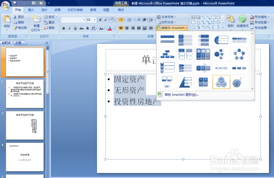The width and height of the screenshot is (274, 178).
Task: Choose the continuous block process SmartArt layout
Action: [203, 68]
